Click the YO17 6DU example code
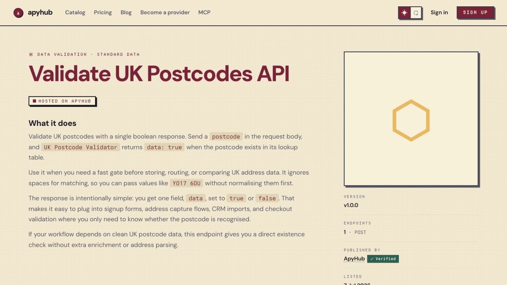The width and height of the screenshot is (507, 285). (186, 183)
